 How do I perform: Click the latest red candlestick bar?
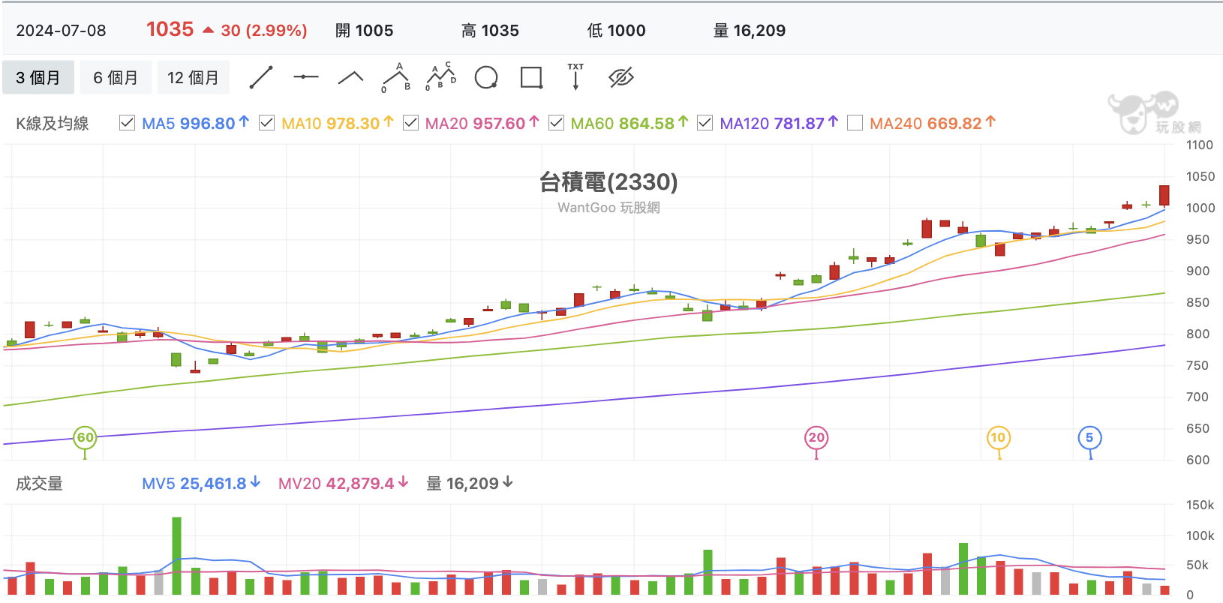click(x=1164, y=195)
